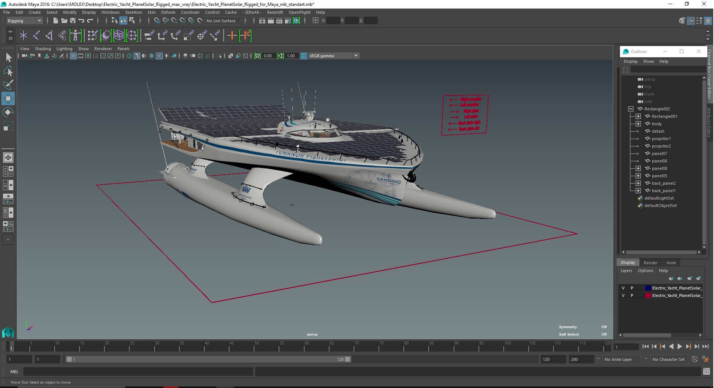Screen dimensions: 714x388
Task: Click the MEL script language label
Action: [14, 372]
